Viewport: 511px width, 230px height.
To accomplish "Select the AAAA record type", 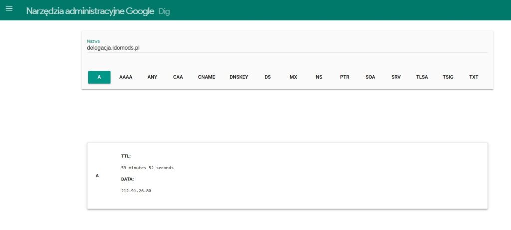I will [126, 77].
